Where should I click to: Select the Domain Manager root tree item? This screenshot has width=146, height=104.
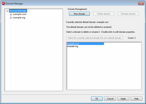click(18, 11)
